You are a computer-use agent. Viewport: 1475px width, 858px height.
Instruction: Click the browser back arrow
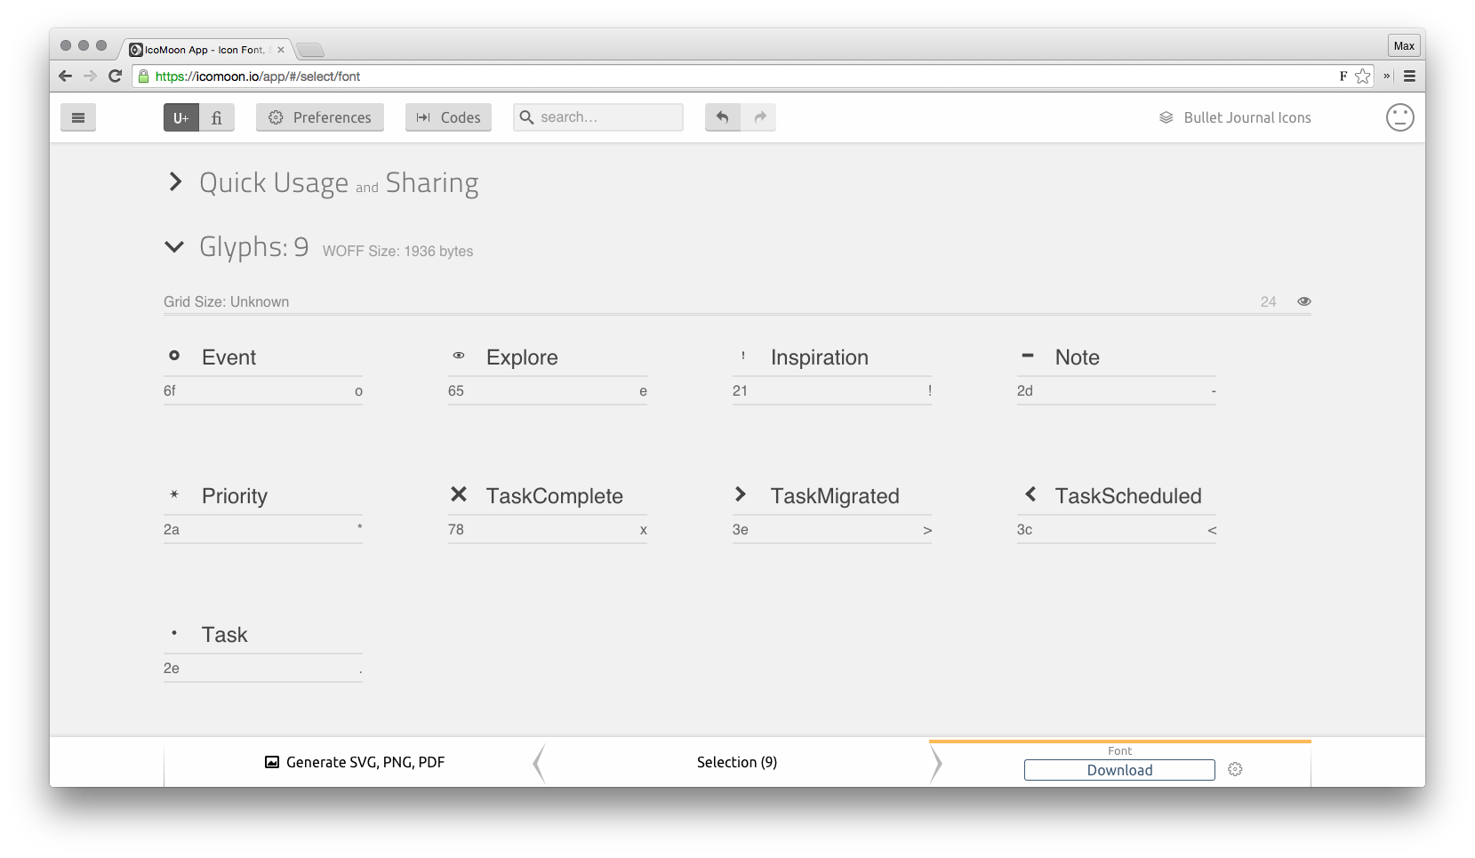(65, 76)
